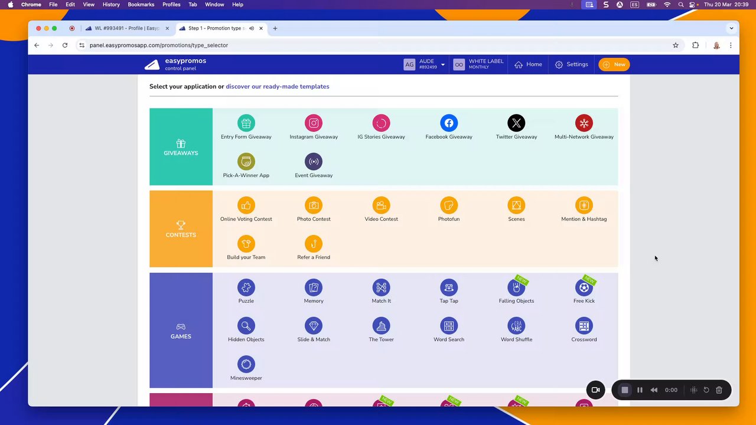
Task: Open Settings in the header
Action: [571, 64]
